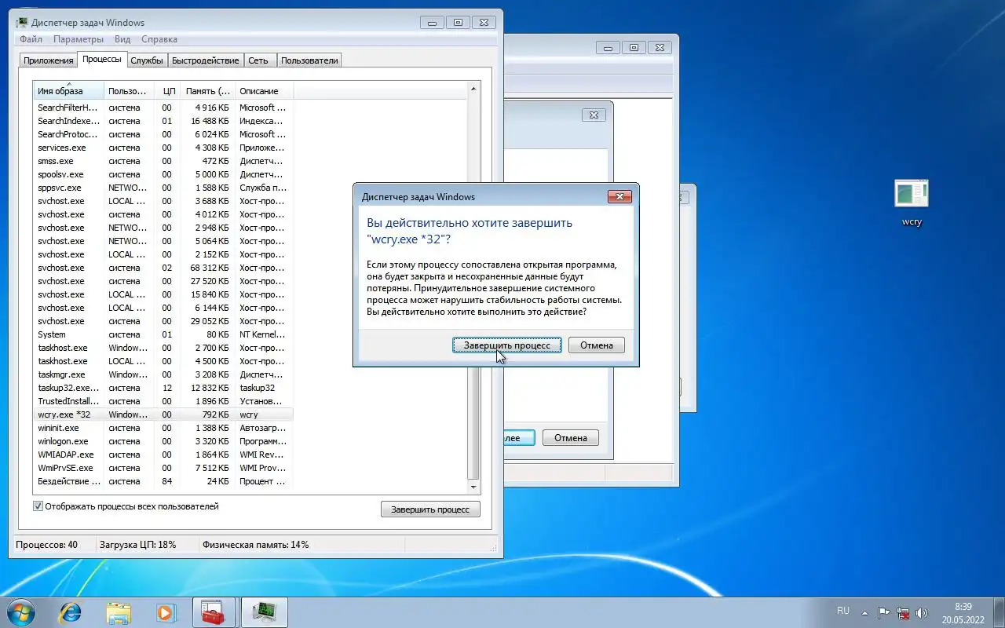The image size is (1005, 628).
Task: Select the spoolsv.exe process row
Action: [x=163, y=174]
